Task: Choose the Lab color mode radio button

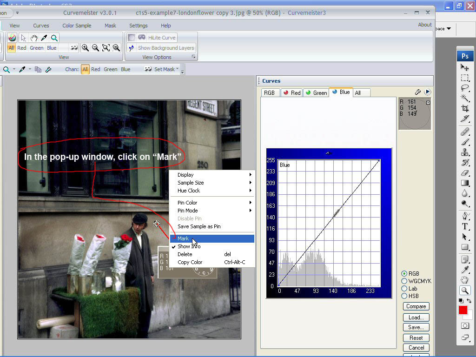Action: click(404, 289)
